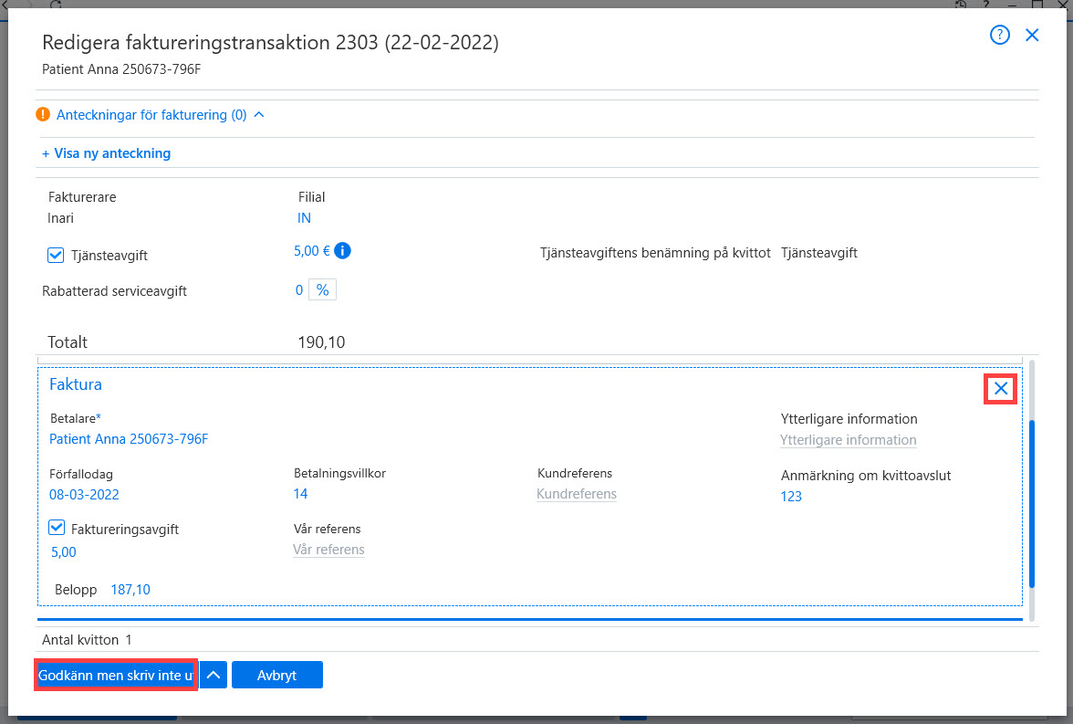Viewport: 1073px width, 724px height.
Task: Click the Rabatterad serviceavgift value 0
Action: (299, 290)
